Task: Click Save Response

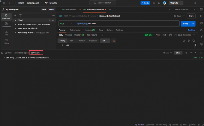Action: 183,35
